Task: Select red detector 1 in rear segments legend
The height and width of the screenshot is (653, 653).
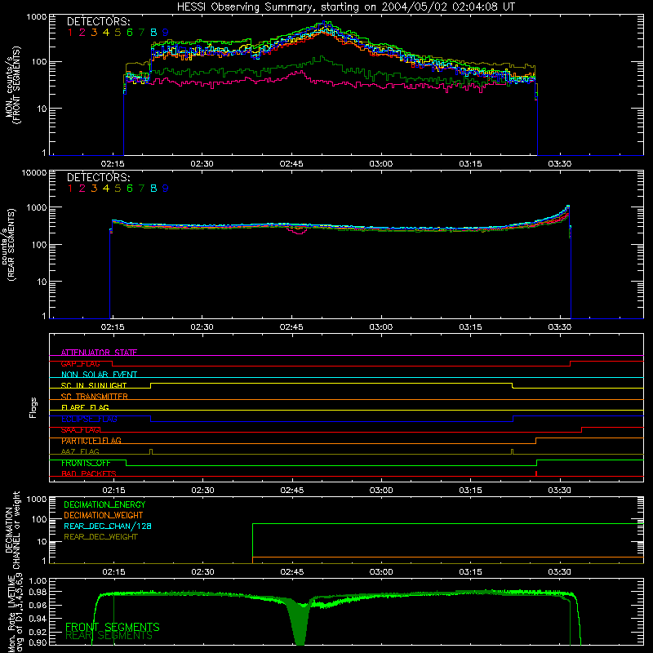Action: tap(70, 189)
